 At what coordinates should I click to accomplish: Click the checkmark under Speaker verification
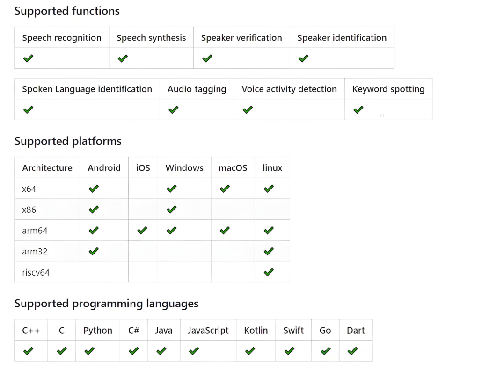click(207, 58)
